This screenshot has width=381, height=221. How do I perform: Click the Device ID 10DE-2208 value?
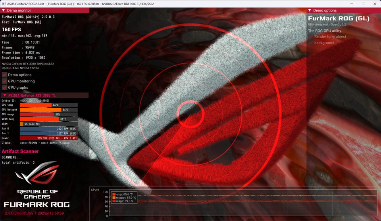[x=35, y=101]
